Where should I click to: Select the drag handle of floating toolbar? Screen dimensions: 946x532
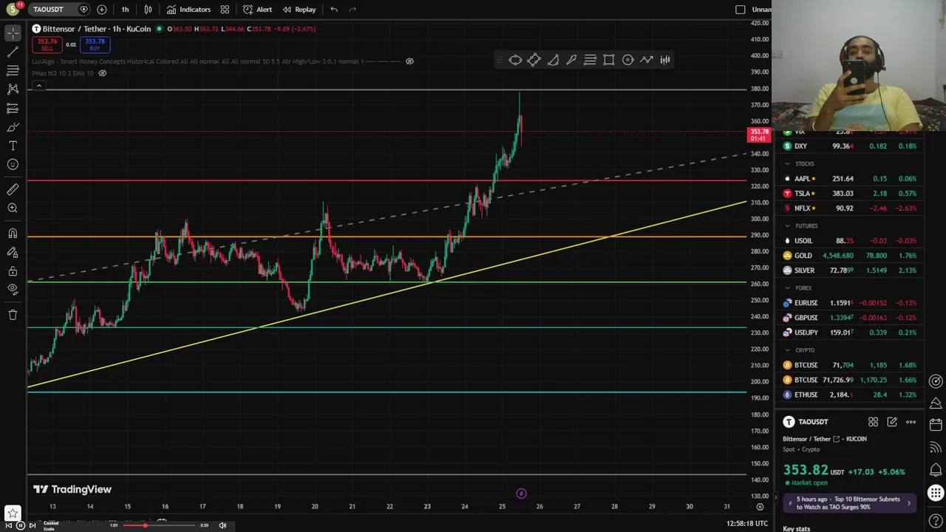[x=500, y=60]
